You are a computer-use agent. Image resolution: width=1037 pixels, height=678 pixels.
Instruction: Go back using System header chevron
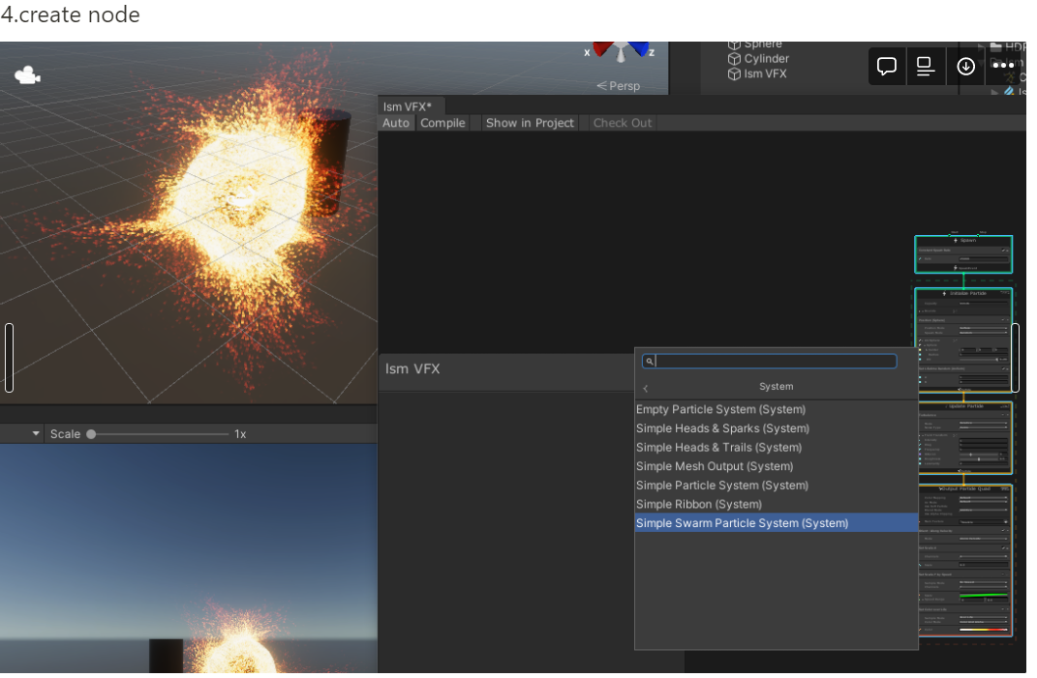646,388
